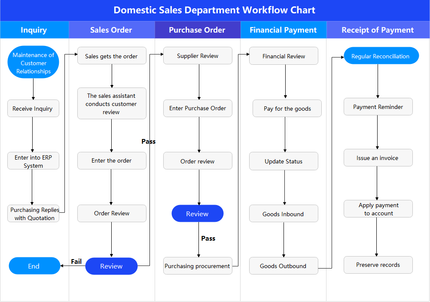Select the Purchasing procurement step
This screenshot has width=430, height=302.
[x=197, y=266]
